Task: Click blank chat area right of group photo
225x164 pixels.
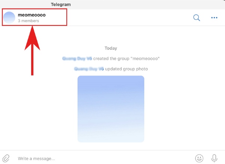Action: 184,109
